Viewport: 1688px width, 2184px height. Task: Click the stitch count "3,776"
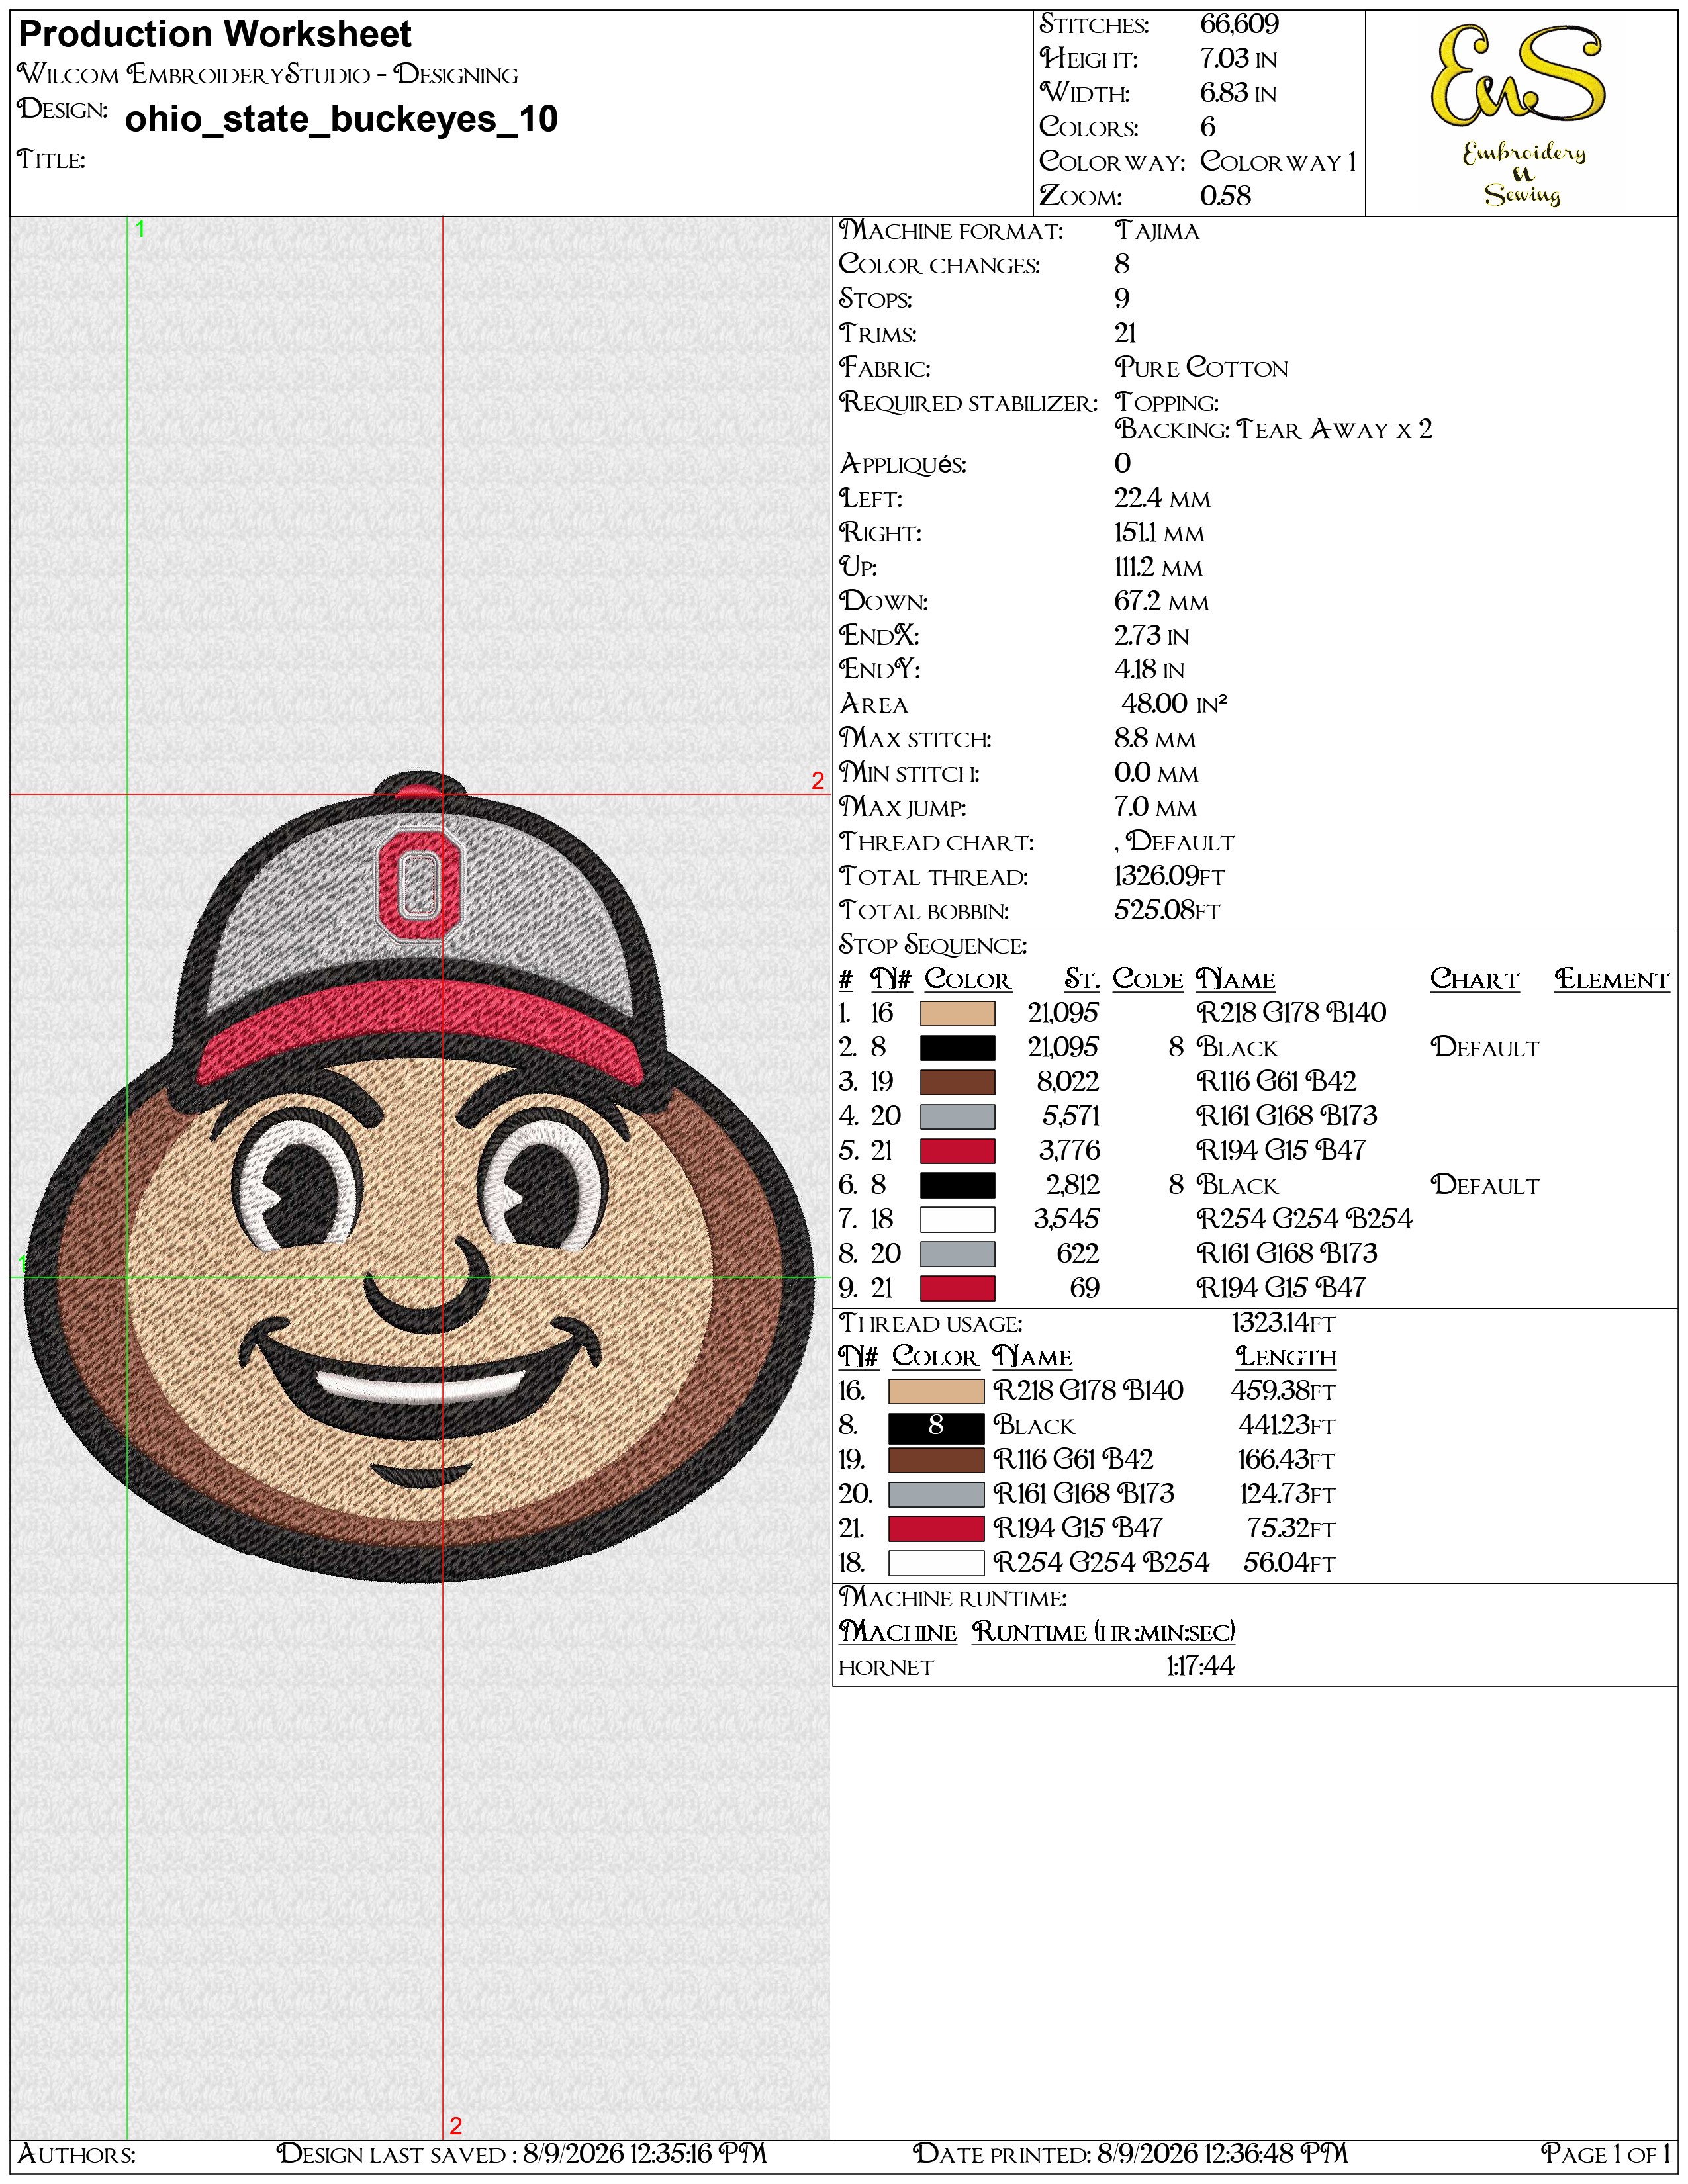1069,1151
